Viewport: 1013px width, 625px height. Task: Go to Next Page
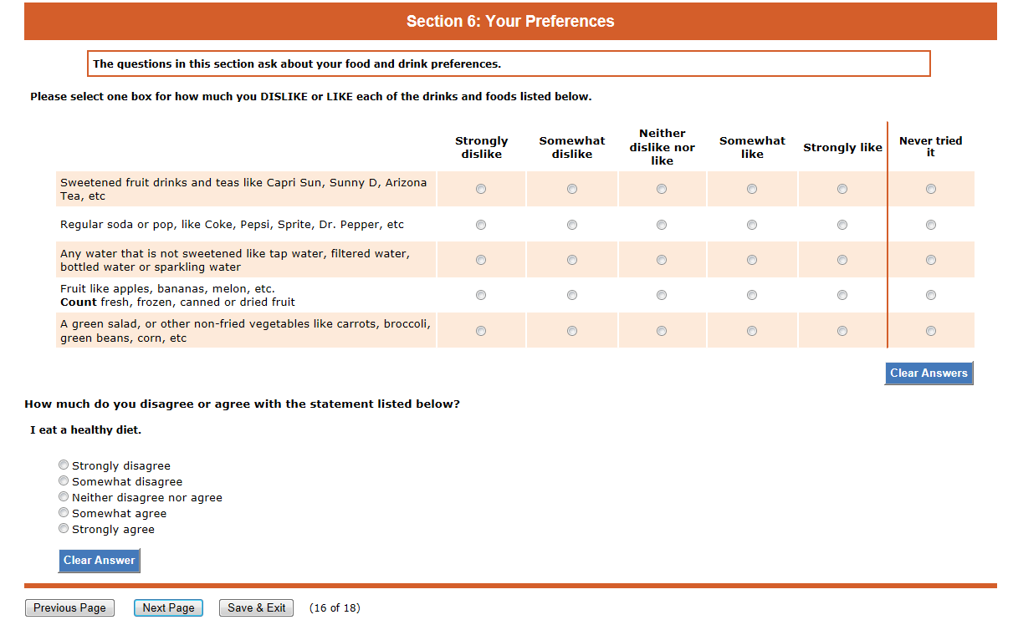coord(168,608)
